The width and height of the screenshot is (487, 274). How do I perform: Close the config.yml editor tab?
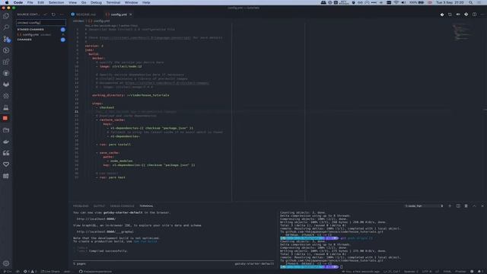tap(131, 14)
